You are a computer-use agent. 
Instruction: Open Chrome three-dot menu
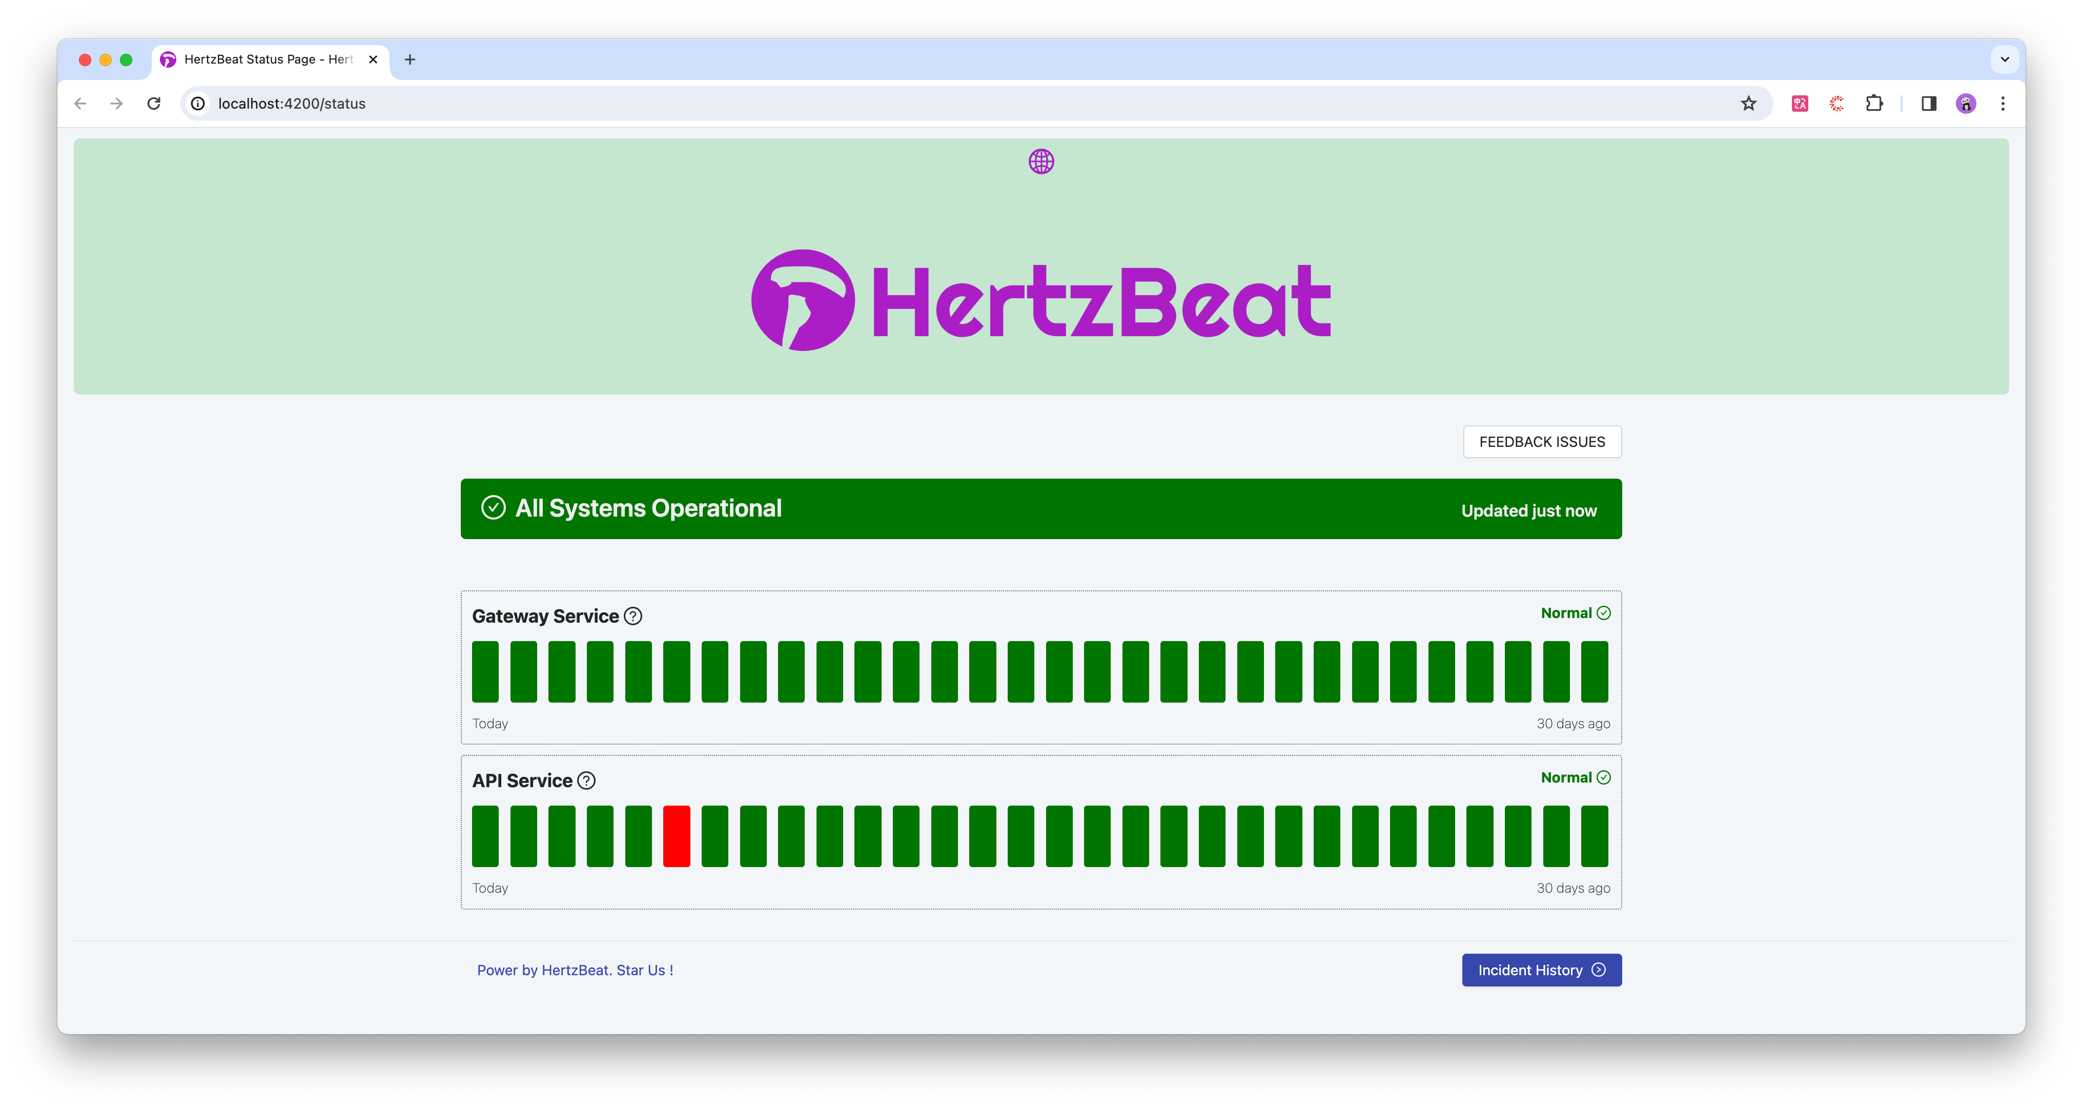pyautogui.click(x=2002, y=104)
